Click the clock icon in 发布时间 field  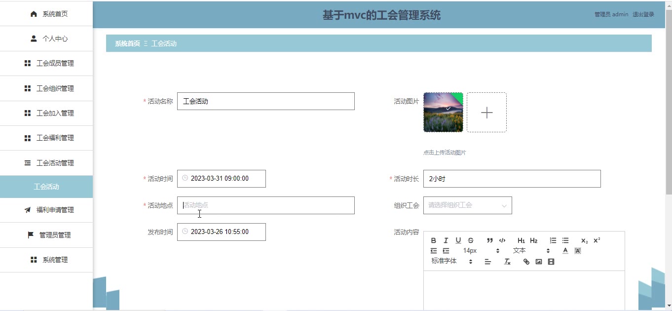pyautogui.click(x=185, y=232)
